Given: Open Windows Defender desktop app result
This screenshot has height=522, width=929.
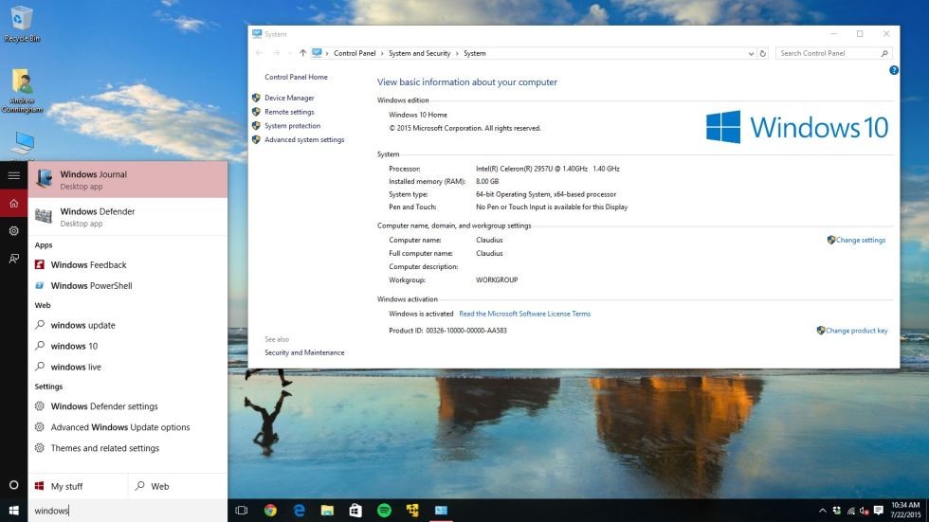Looking at the screenshot, I should point(127,217).
